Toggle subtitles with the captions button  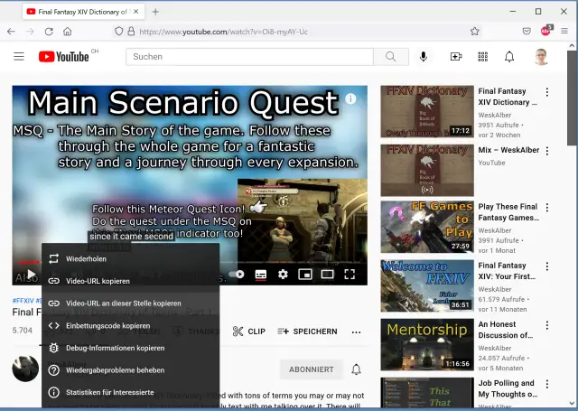pos(261,274)
